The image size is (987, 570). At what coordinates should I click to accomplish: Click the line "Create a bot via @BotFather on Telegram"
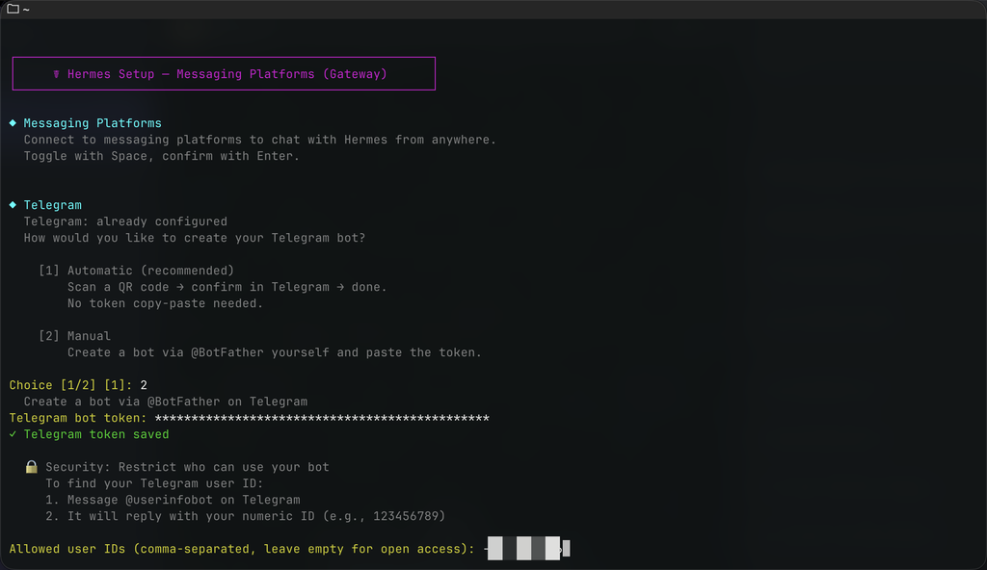click(166, 402)
